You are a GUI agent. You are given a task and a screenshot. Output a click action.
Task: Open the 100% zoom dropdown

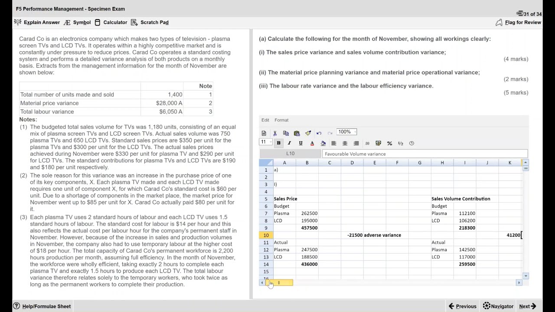pyautogui.click(x=347, y=132)
